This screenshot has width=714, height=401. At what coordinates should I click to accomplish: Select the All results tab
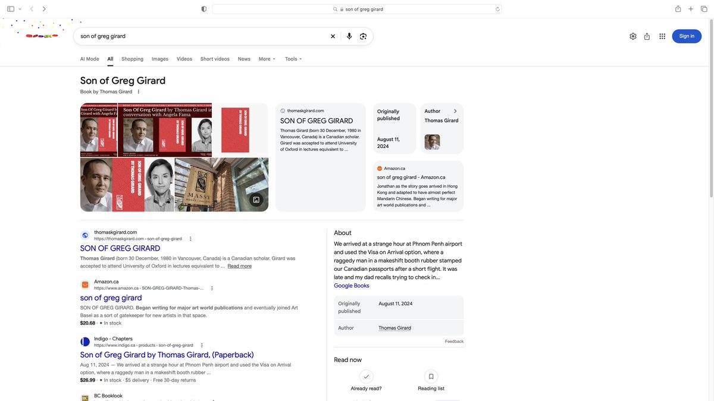pos(110,59)
